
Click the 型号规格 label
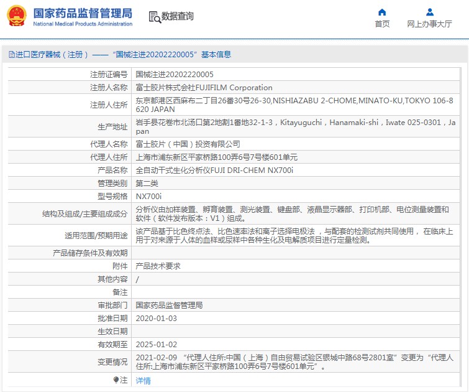[112, 196]
